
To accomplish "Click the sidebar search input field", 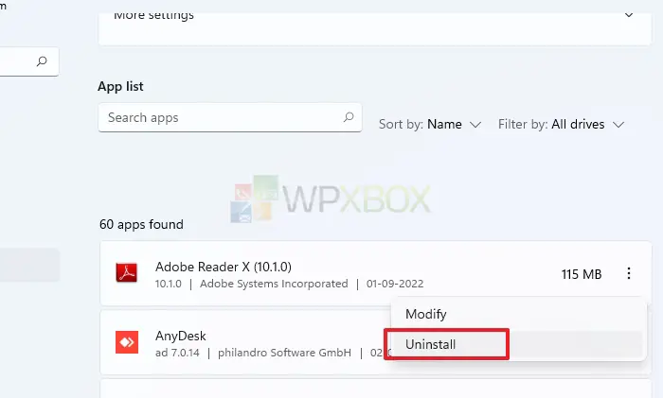I will coord(29,61).
